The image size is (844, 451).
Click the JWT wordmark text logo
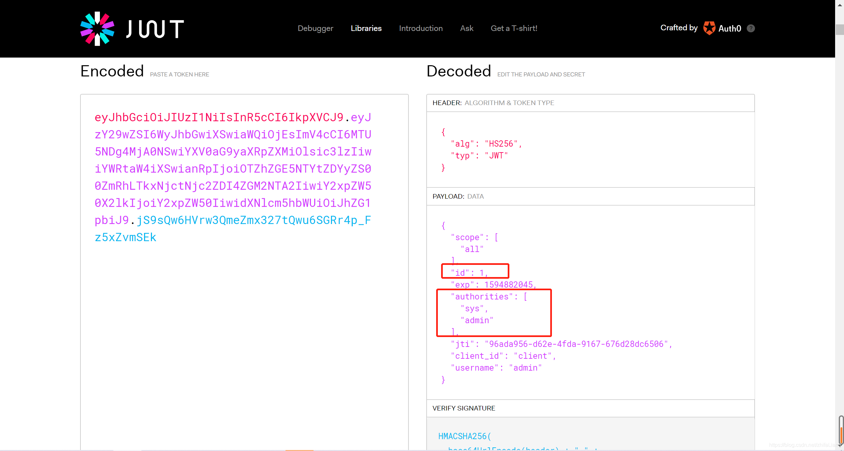point(155,29)
